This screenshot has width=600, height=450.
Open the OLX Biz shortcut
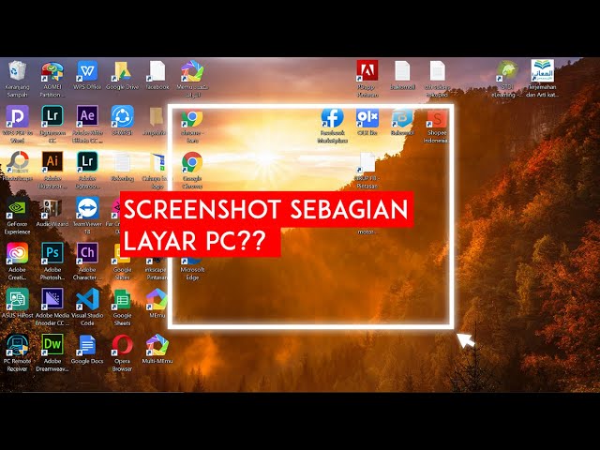(x=367, y=118)
